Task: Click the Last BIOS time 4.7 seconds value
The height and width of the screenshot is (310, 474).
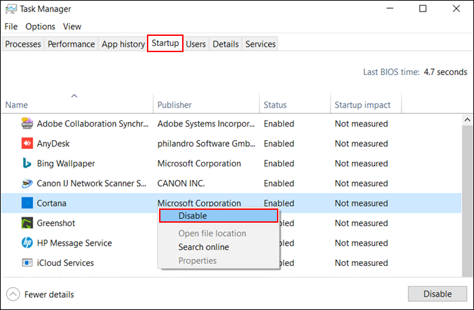Action: (446, 72)
